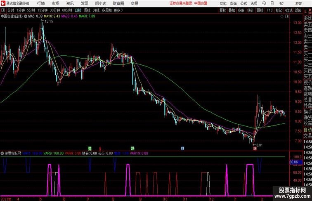Click the VAR6: 100.00 indicator value
The image size is (312, 201).
click(x=54, y=154)
